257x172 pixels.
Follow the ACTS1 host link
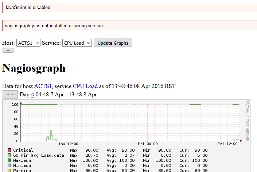[x=43, y=86]
